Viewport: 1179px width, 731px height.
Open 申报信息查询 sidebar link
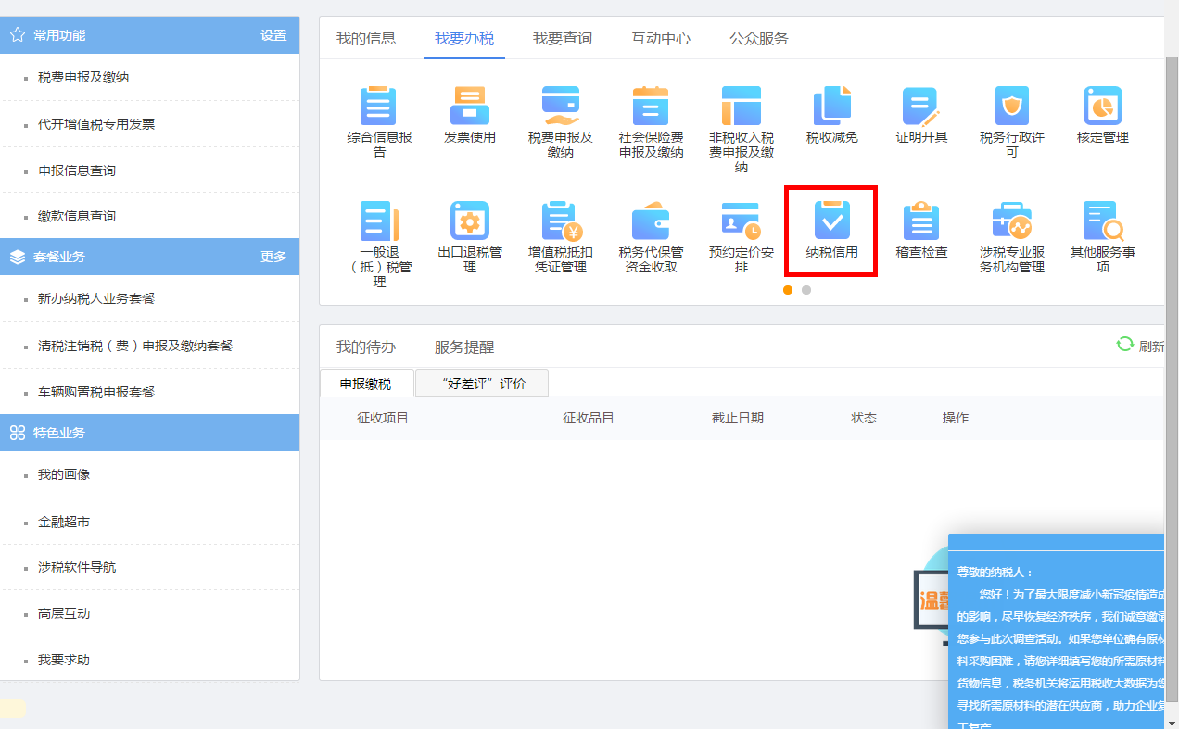tap(77, 170)
